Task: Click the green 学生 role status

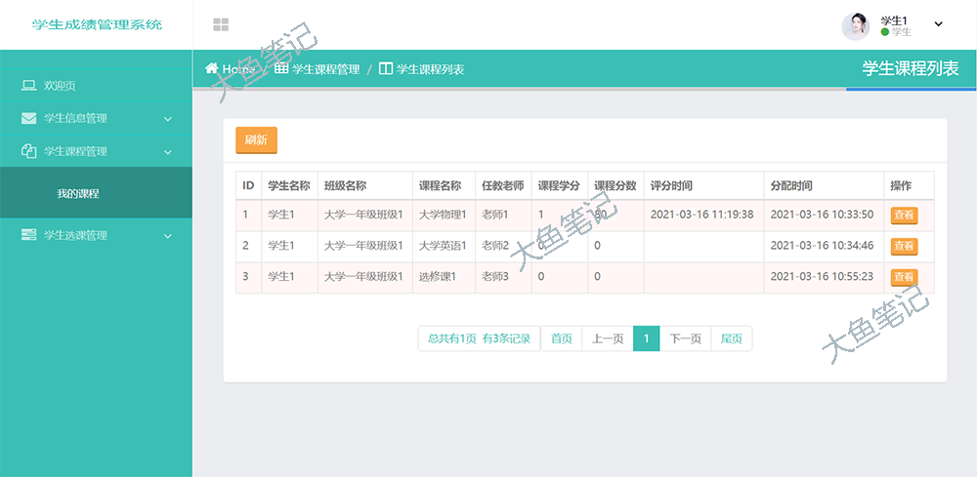Action: 896,32
